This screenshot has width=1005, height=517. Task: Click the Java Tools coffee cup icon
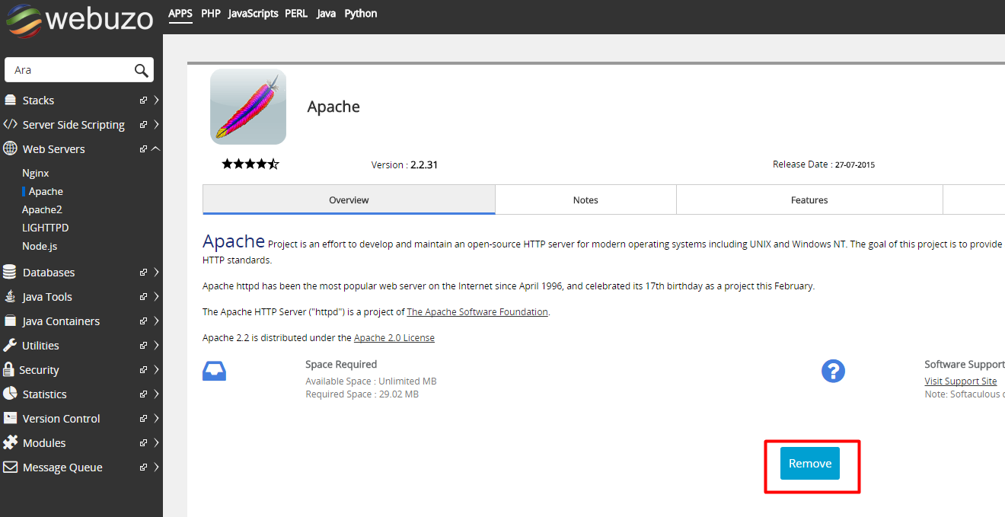pyautogui.click(x=10, y=296)
